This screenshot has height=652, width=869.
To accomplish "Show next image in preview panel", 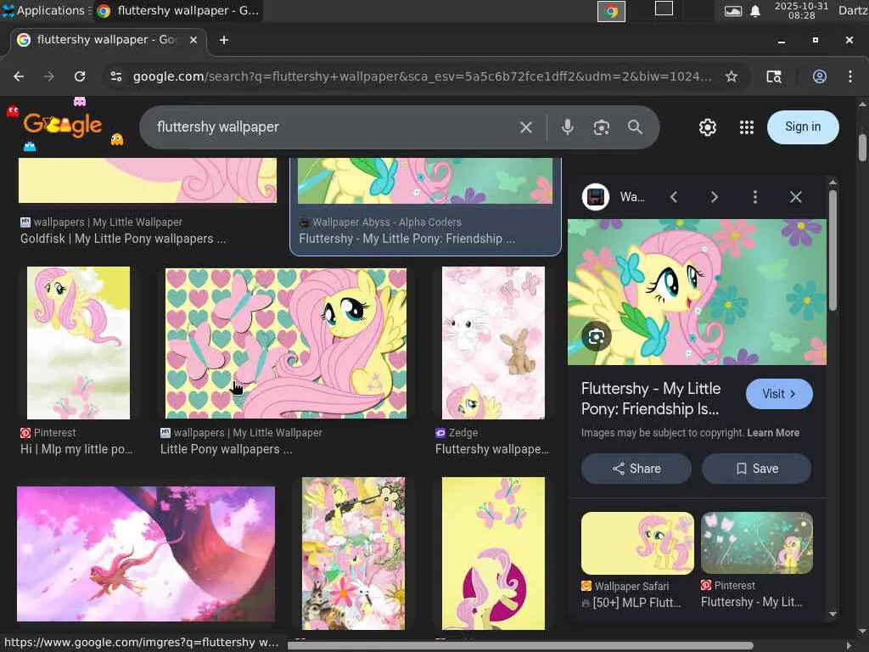I will pos(715,197).
